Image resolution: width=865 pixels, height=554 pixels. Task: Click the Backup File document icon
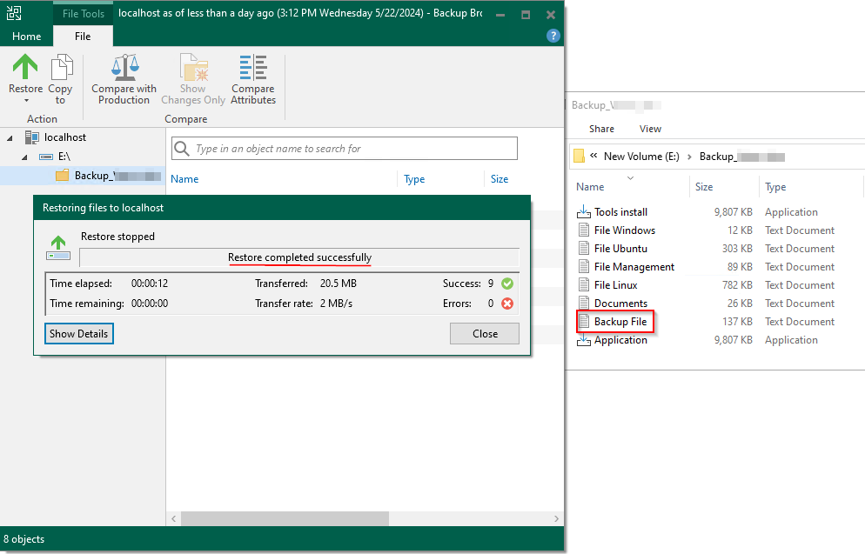(x=584, y=322)
